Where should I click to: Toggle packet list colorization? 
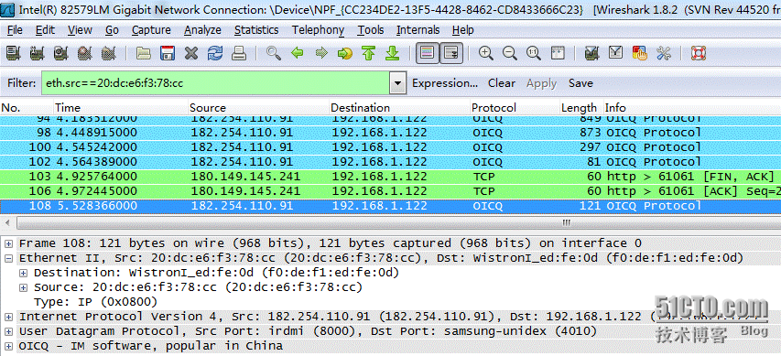tap(428, 53)
